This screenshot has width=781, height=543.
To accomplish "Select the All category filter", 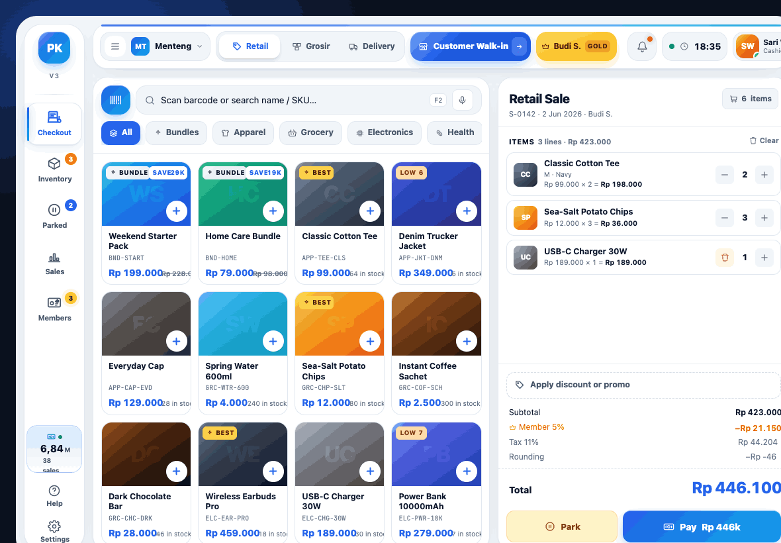I will coord(120,132).
